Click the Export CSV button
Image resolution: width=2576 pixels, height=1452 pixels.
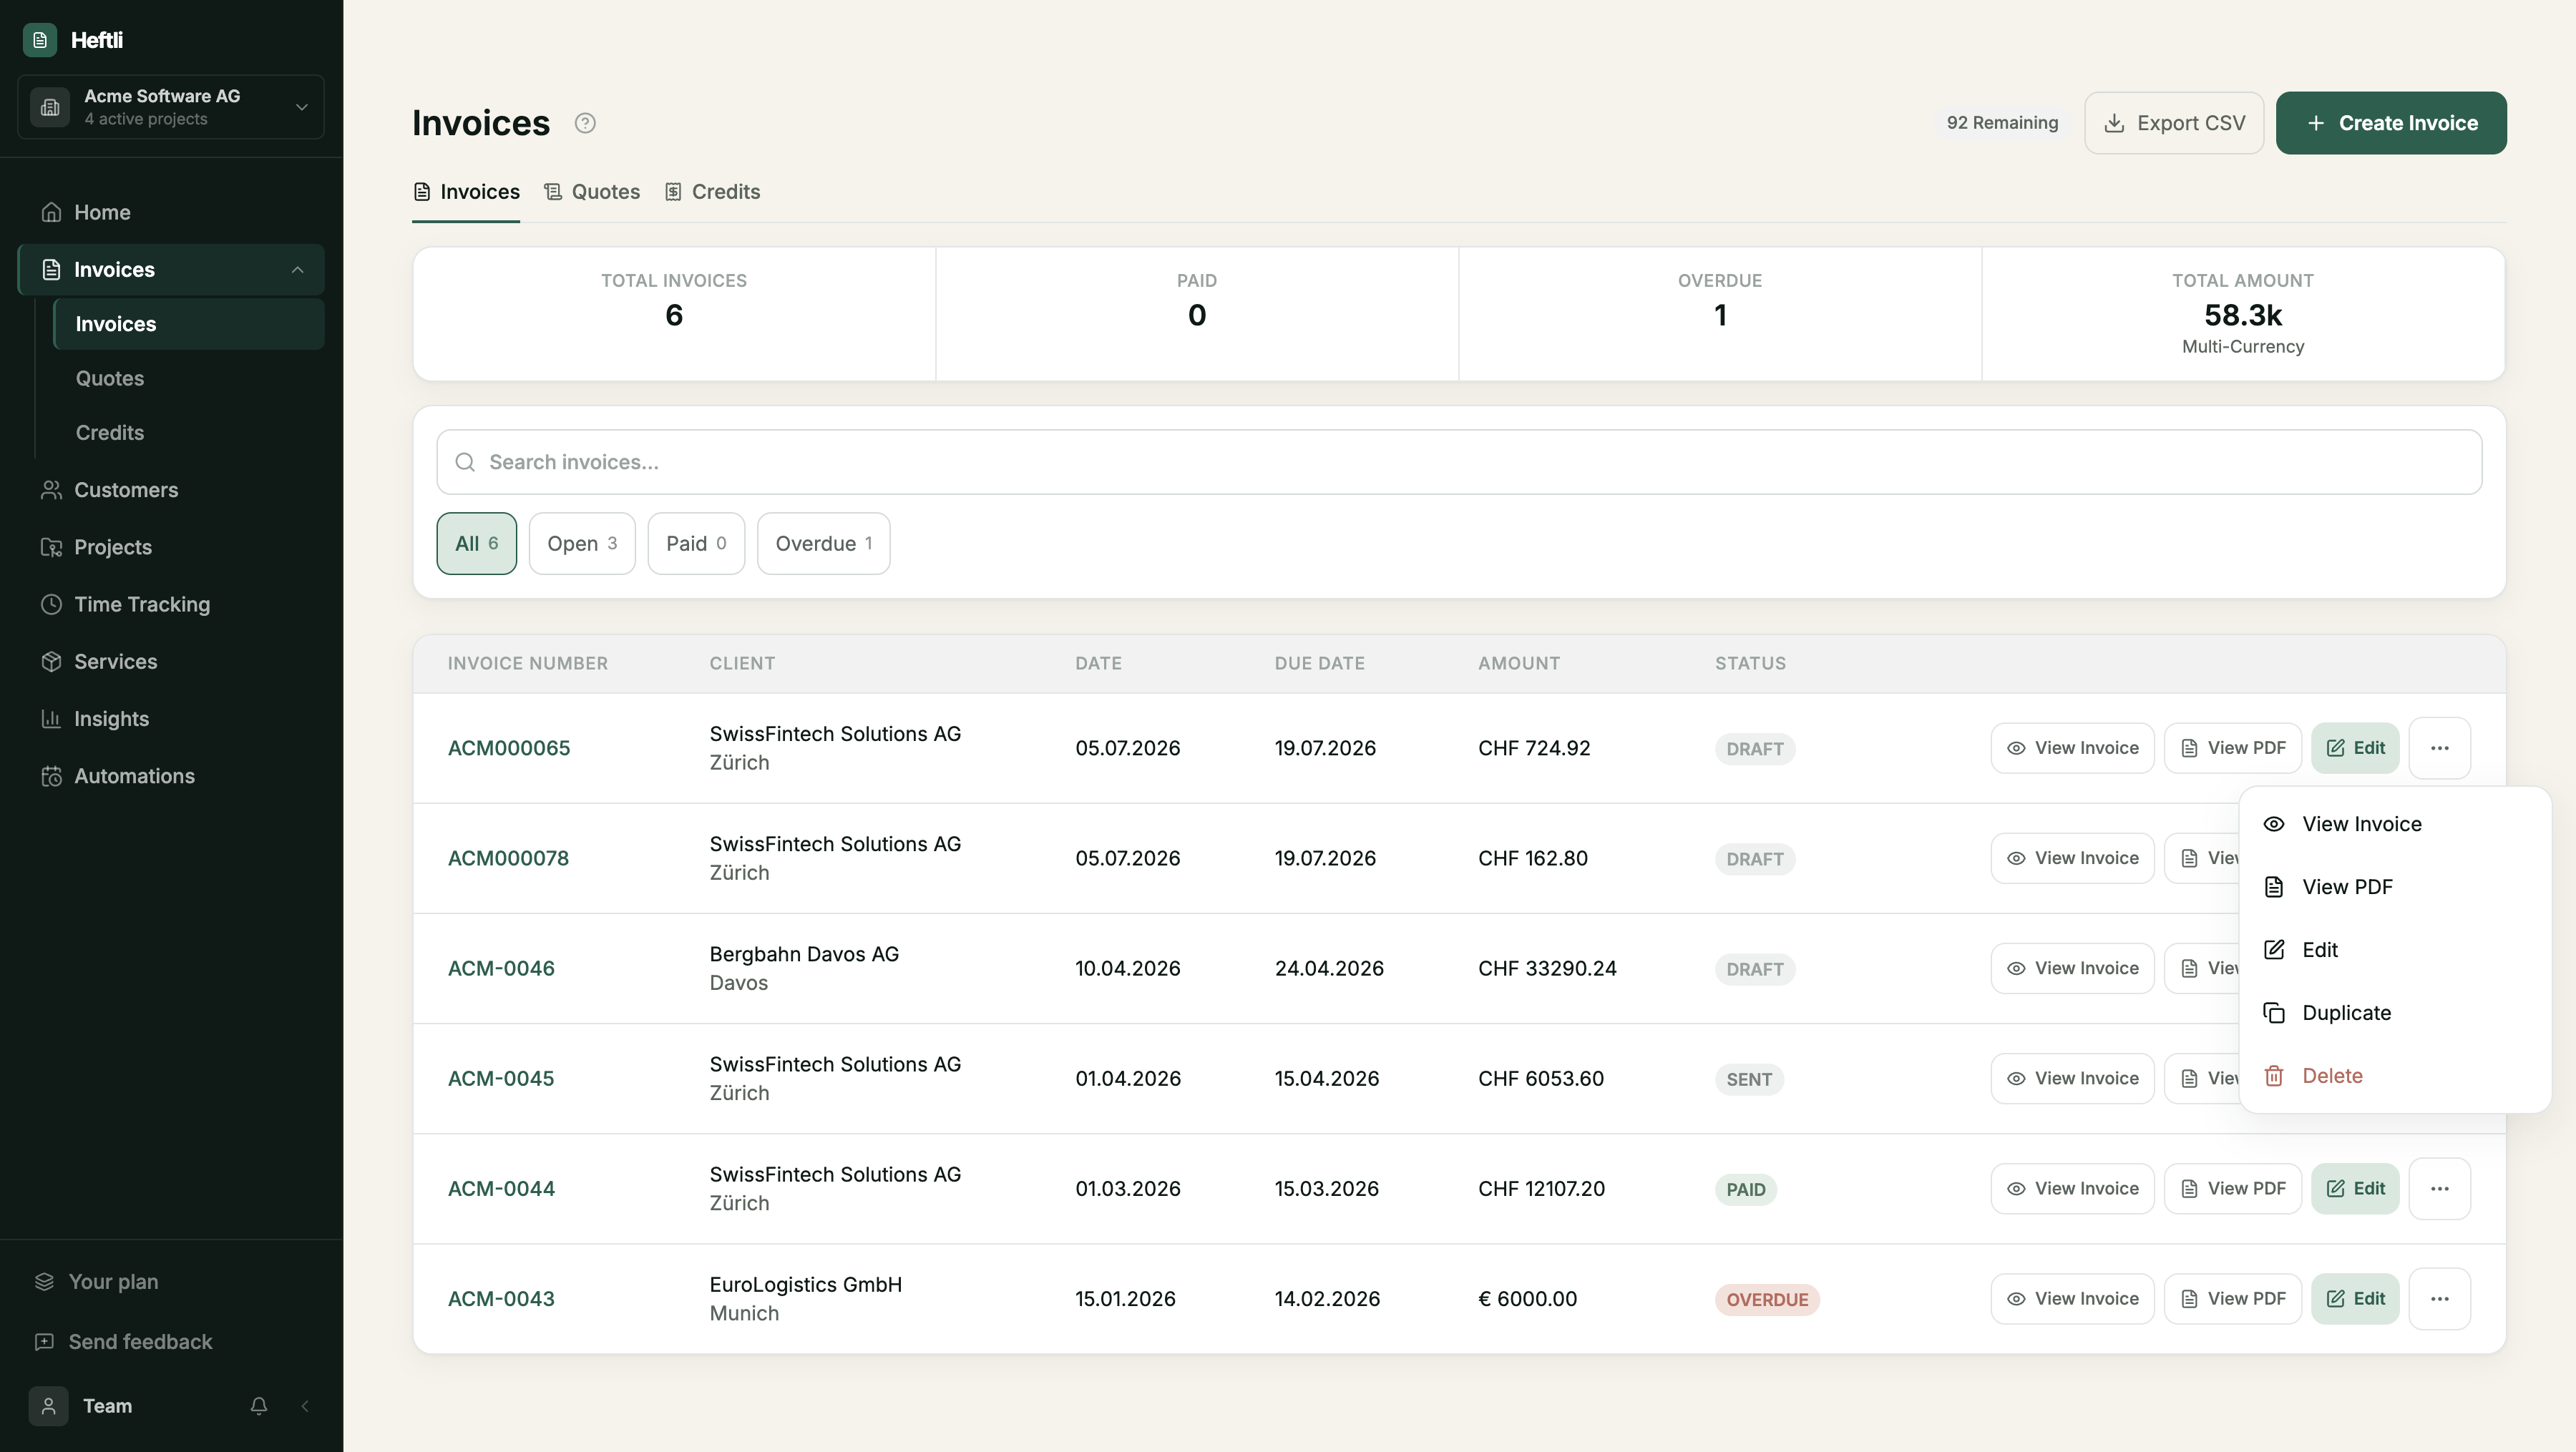coord(2174,123)
